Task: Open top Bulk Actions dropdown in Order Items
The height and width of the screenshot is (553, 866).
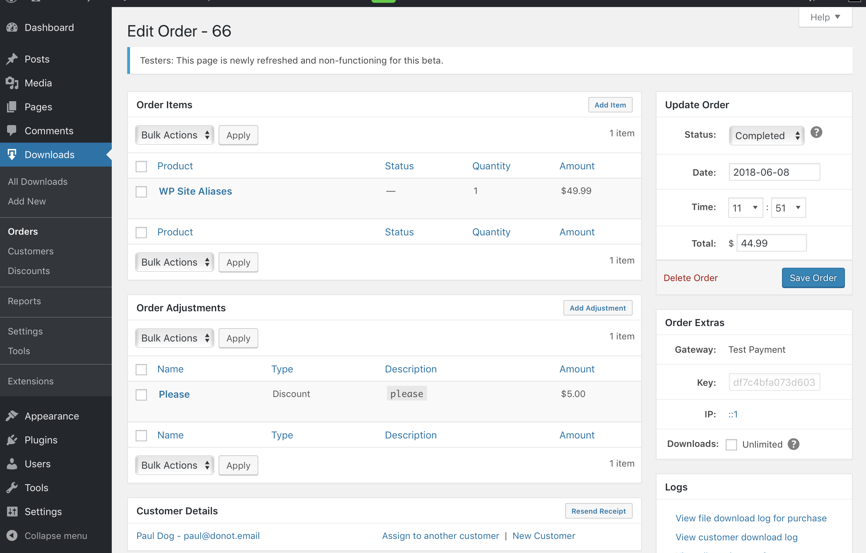Action: point(175,135)
